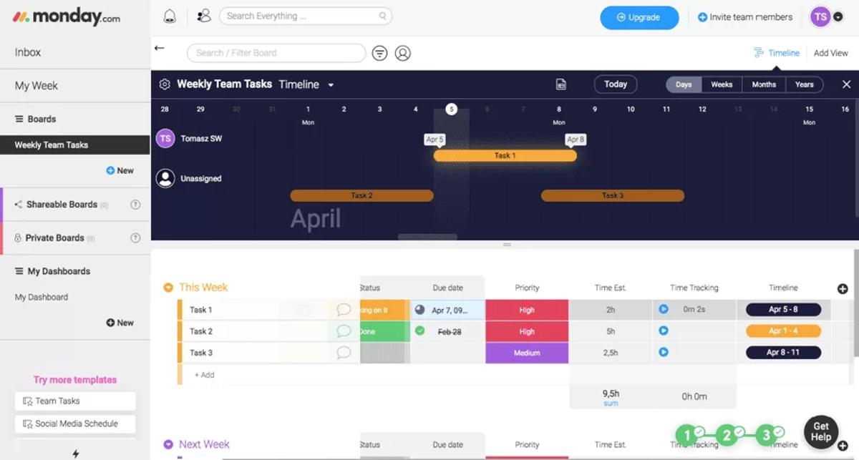Viewport: 859px width, 460px height.
Task: Change Task 2 Done status cell
Action: 385,331
